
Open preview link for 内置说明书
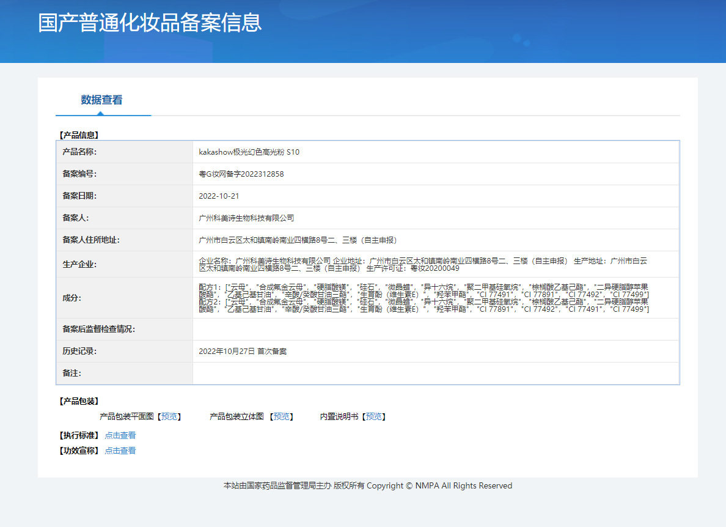pos(373,417)
